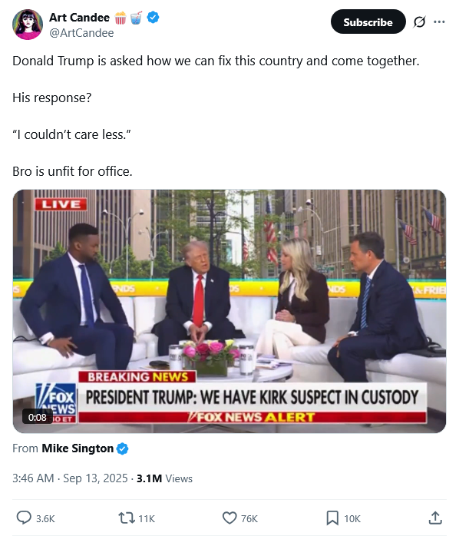The height and width of the screenshot is (536, 459).
Task: Click the 11K reposts count
Action: (147, 518)
